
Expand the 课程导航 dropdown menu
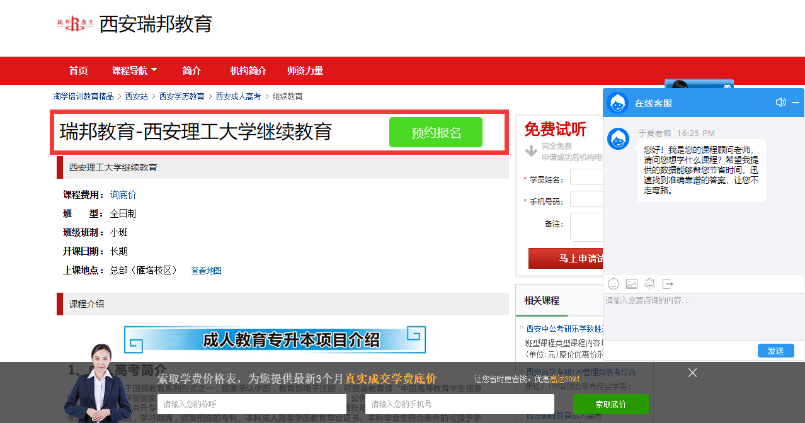tap(135, 70)
